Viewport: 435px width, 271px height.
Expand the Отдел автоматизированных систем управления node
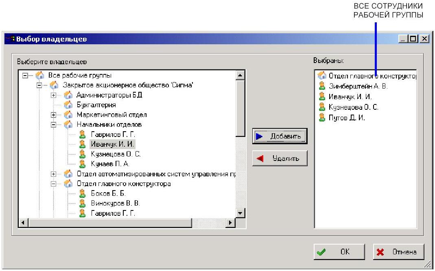[53, 174]
